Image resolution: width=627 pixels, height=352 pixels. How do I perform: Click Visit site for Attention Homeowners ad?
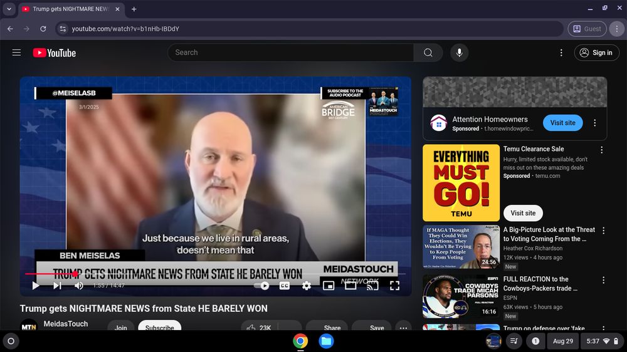coord(562,123)
